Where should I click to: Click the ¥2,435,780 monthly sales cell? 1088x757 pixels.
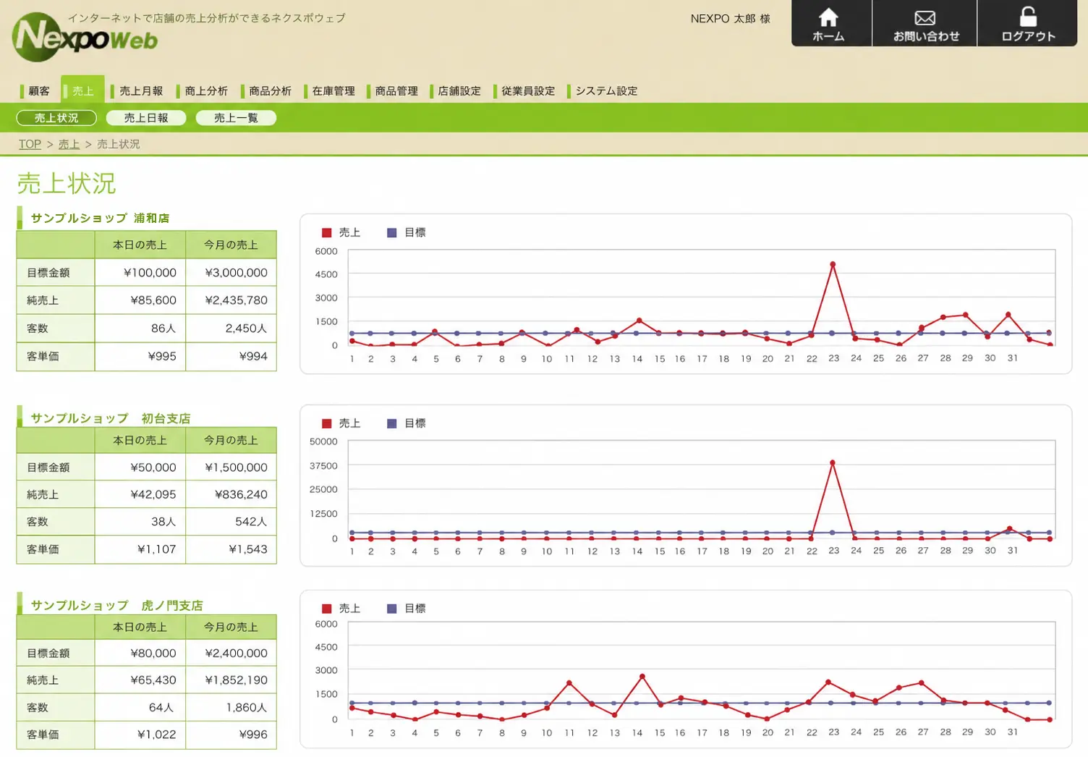pos(231,300)
